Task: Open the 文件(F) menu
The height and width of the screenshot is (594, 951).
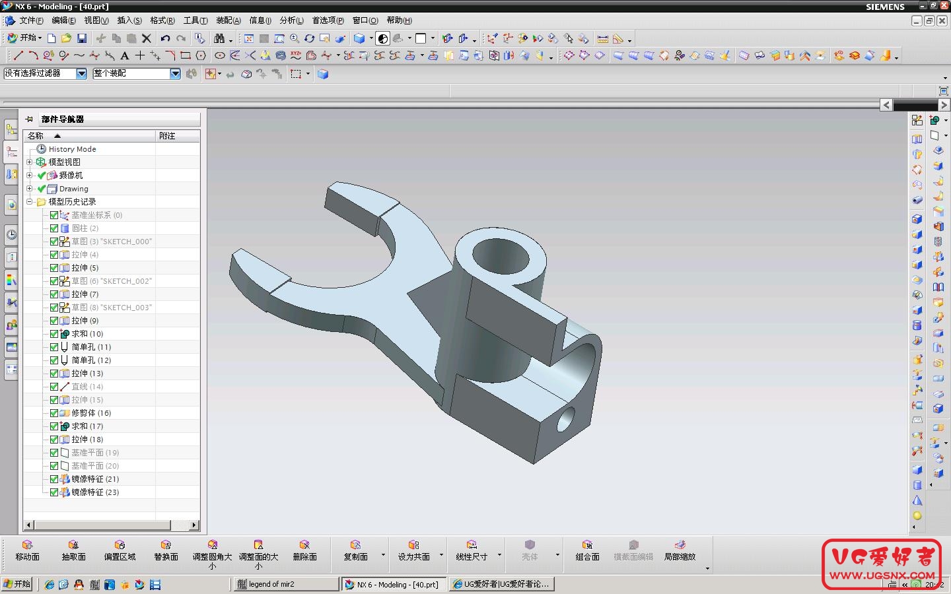Action: click(31, 20)
